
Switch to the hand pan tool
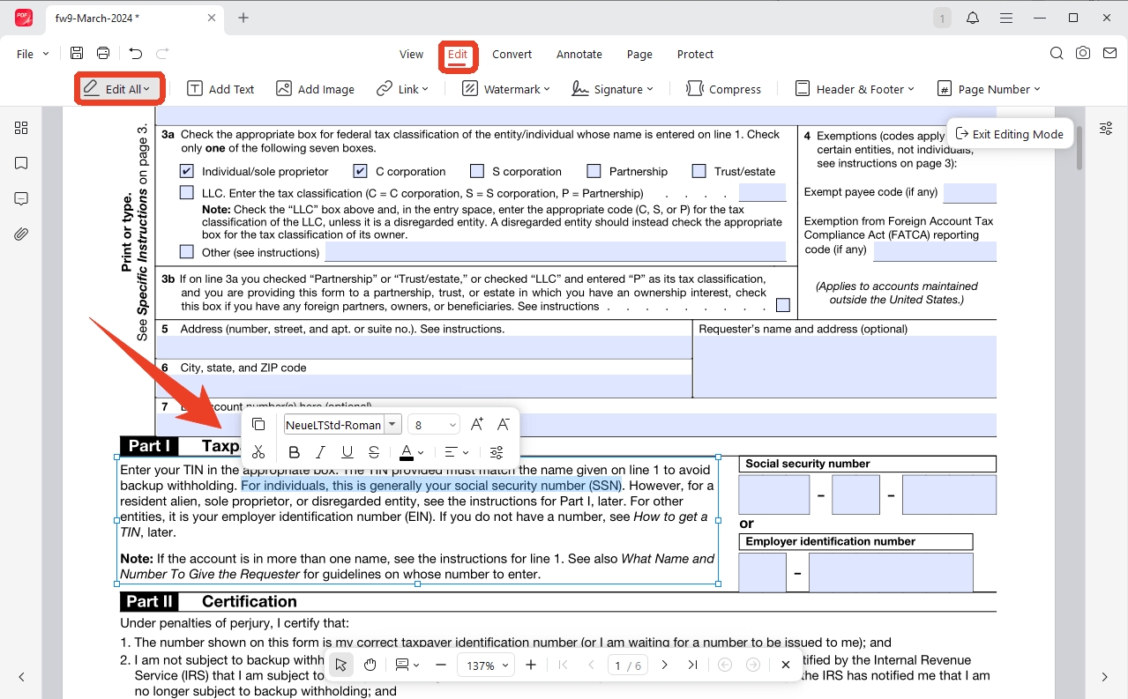[370, 666]
